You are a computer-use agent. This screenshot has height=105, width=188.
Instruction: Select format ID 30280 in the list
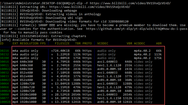click(x=5, y=58)
